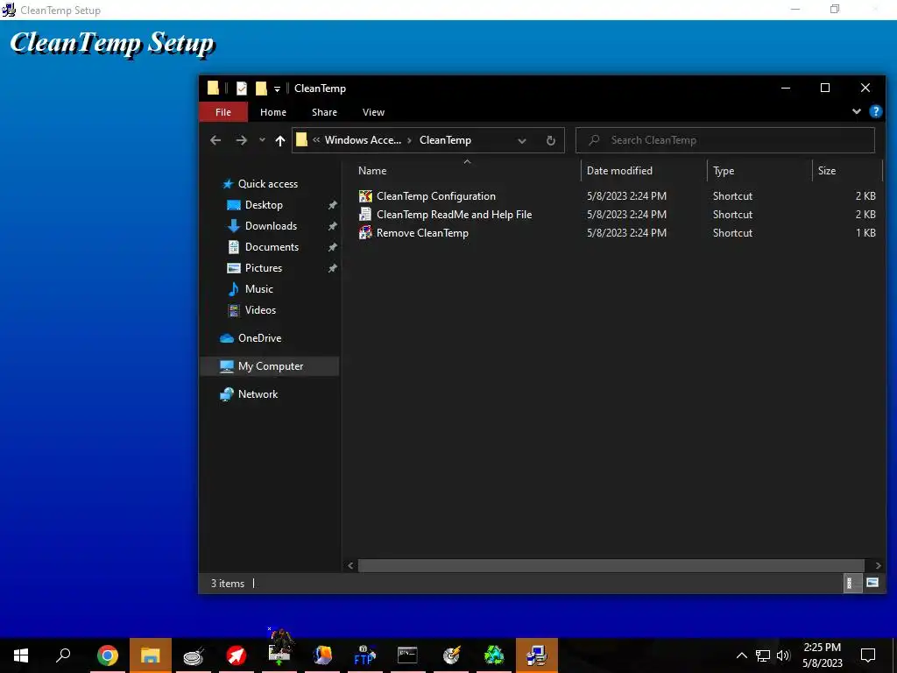Image resolution: width=897 pixels, height=673 pixels.
Task: Show hidden system tray icons
Action: 741,655
